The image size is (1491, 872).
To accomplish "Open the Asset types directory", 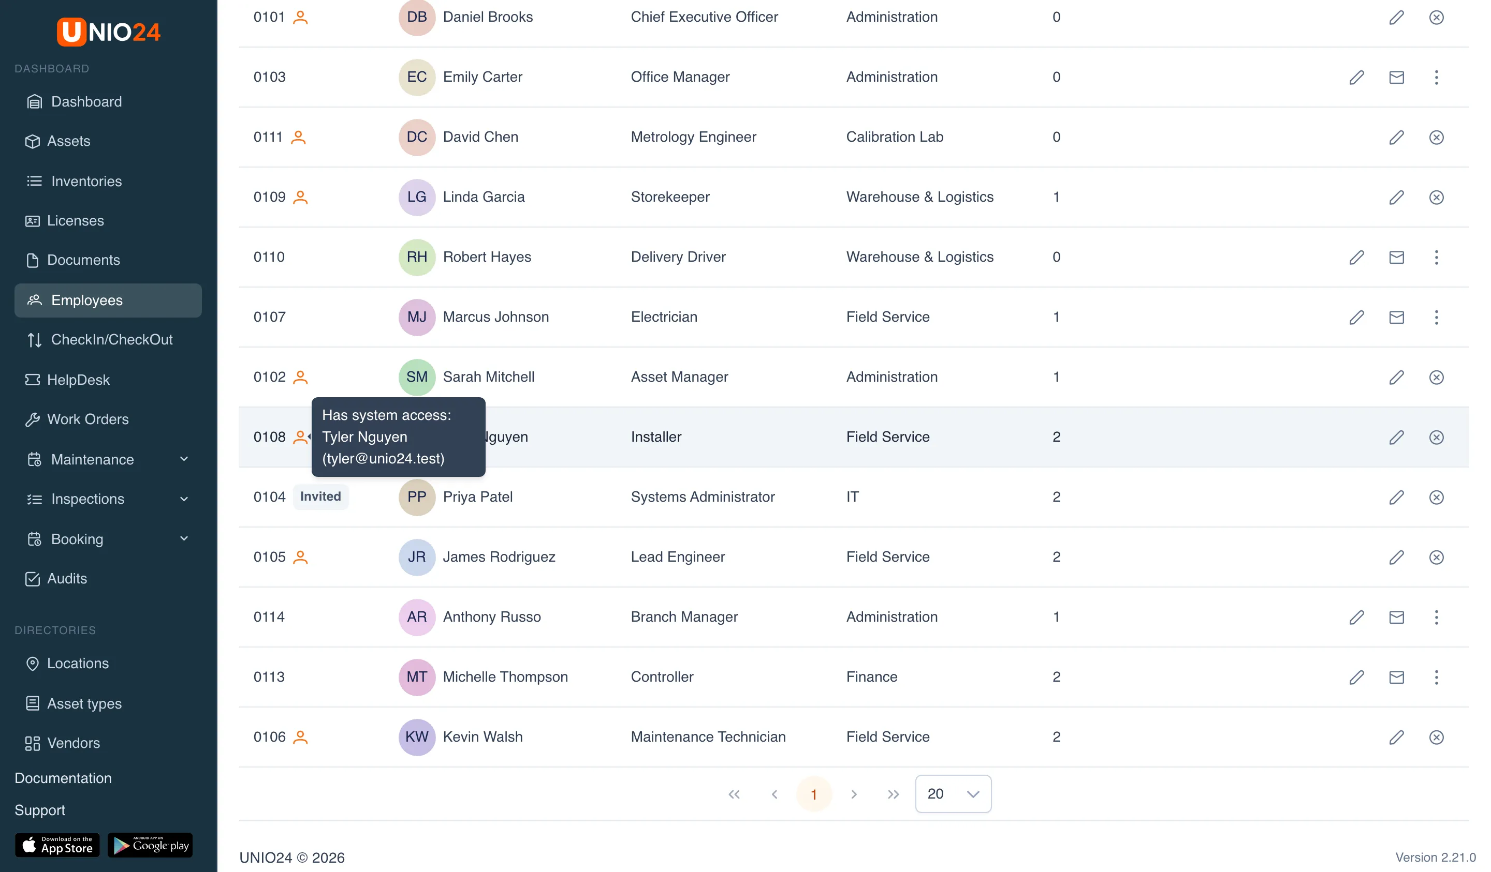I will 108,703.
